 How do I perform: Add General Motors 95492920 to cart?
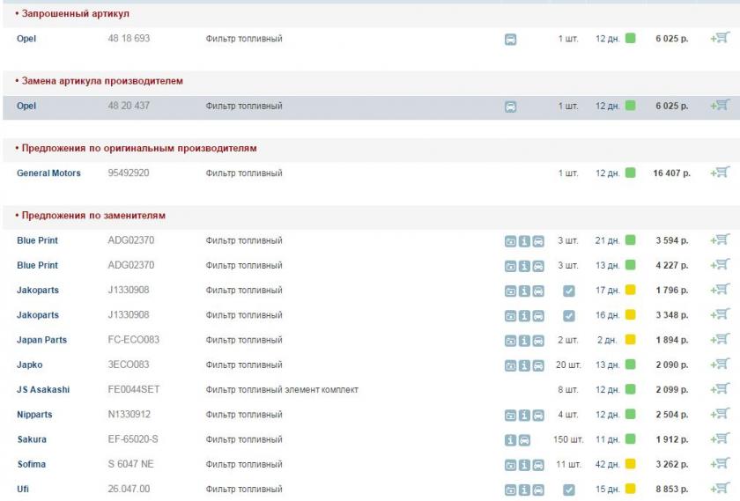tap(721, 173)
